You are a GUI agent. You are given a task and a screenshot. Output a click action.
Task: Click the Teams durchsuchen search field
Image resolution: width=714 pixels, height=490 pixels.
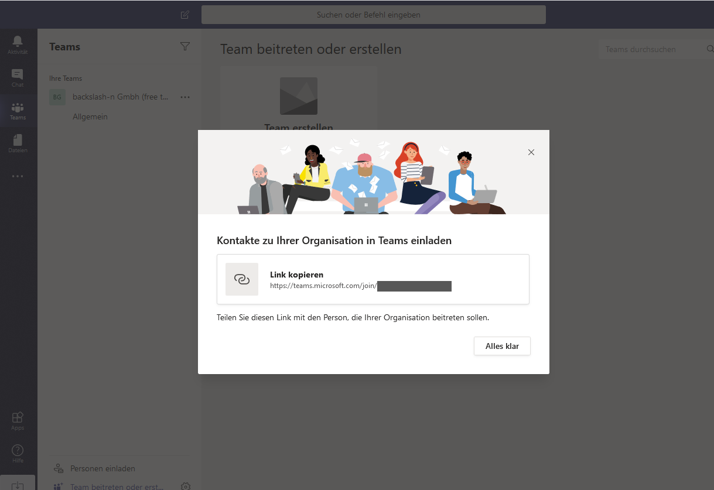point(650,50)
